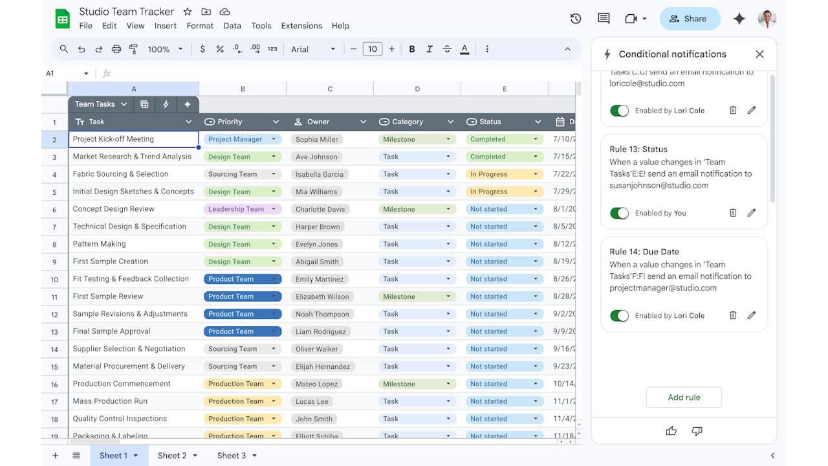
Task: Open the Arial font dropdown
Action: 314,49
